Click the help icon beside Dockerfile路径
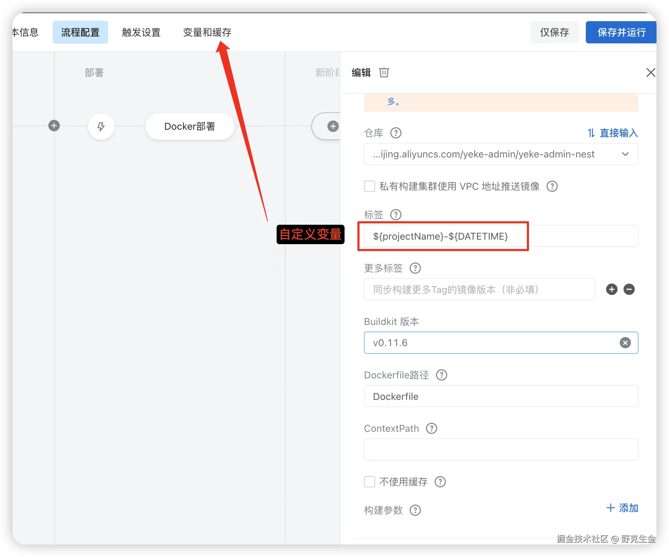The image size is (669, 557). click(441, 375)
